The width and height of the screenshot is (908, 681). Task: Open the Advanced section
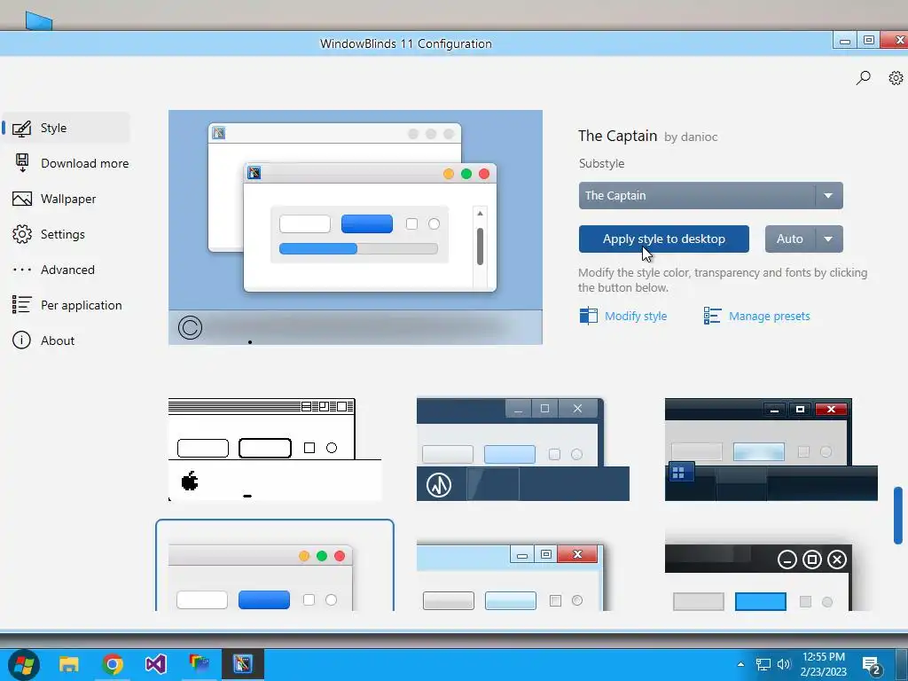click(x=67, y=270)
